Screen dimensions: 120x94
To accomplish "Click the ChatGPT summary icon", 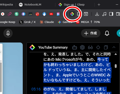I will point(82,47).
